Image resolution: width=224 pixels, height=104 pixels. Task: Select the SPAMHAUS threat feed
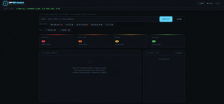tap(33, 9)
